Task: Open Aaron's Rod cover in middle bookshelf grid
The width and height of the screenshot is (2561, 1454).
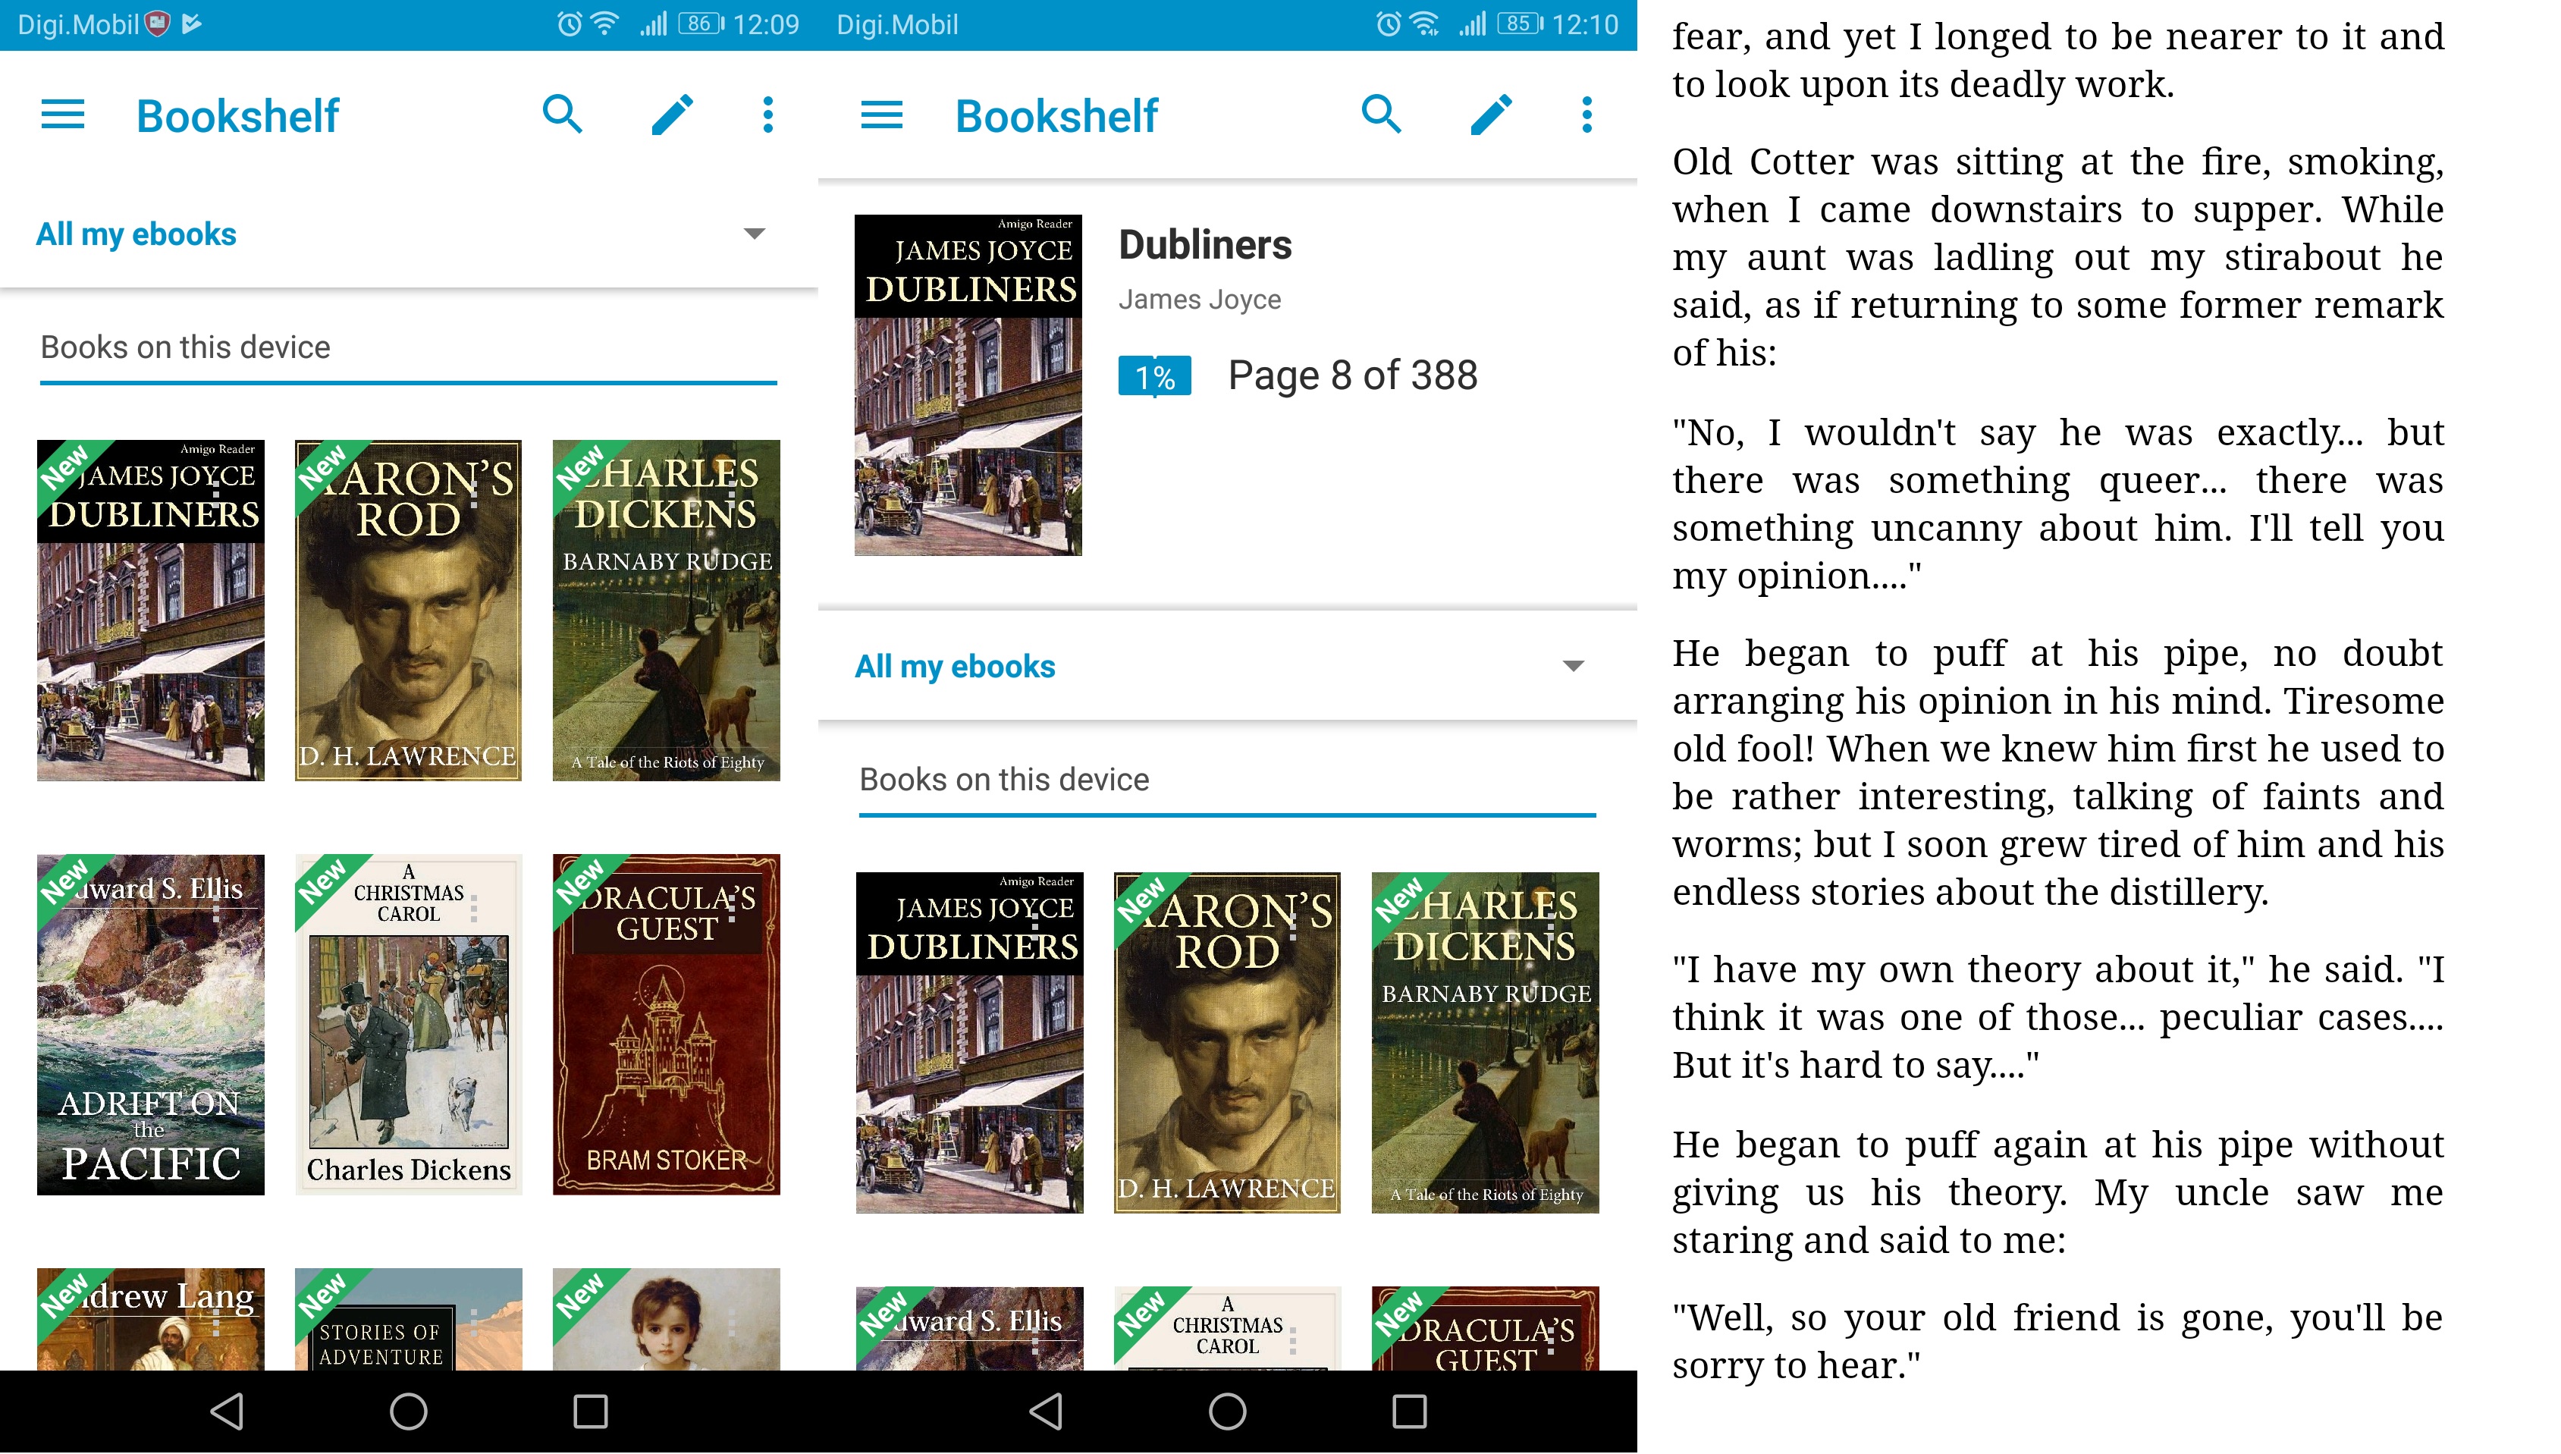Action: click(x=1227, y=1043)
